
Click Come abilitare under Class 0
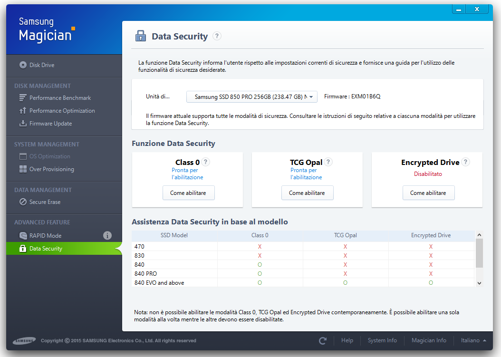click(189, 193)
